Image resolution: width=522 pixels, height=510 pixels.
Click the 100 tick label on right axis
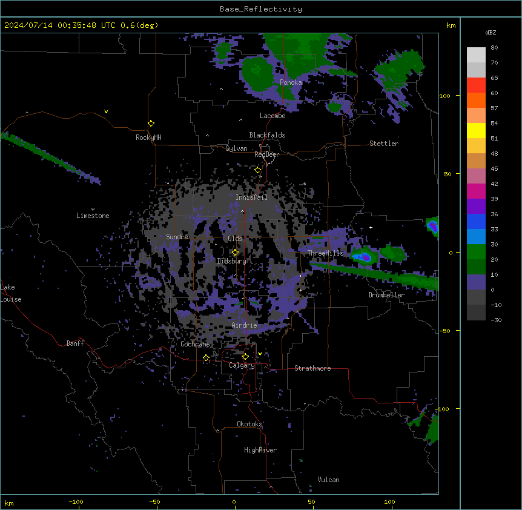coord(444,96)
